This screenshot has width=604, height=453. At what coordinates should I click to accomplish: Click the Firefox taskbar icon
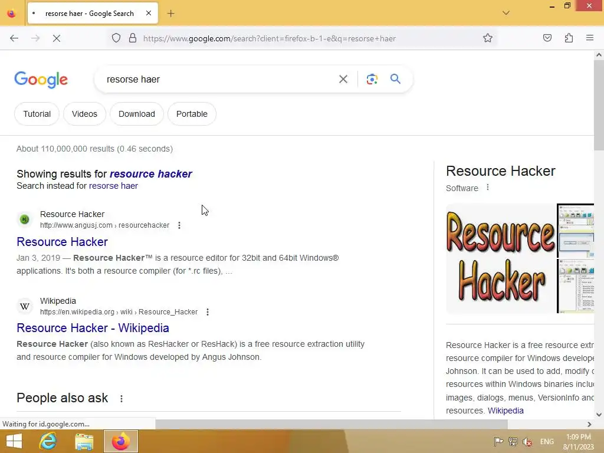click(120, 441)
